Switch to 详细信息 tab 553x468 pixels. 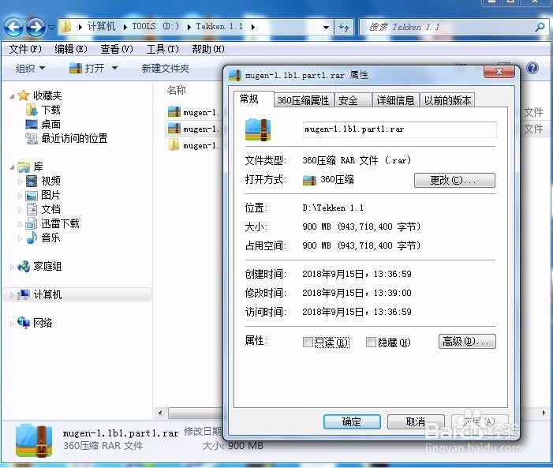click(x=396, y=100)
